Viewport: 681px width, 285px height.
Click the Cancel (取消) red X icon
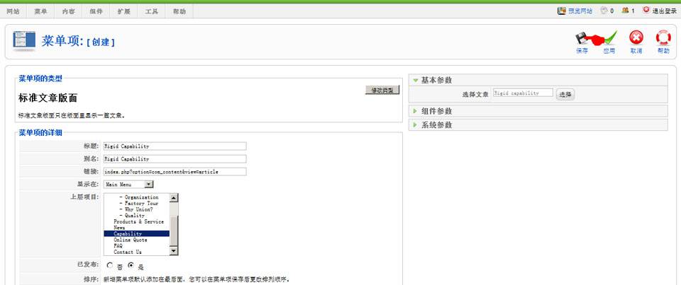[636, 38]
